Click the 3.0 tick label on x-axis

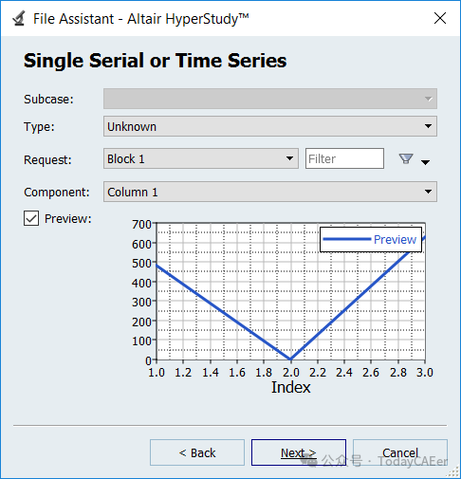coord(424,373)
